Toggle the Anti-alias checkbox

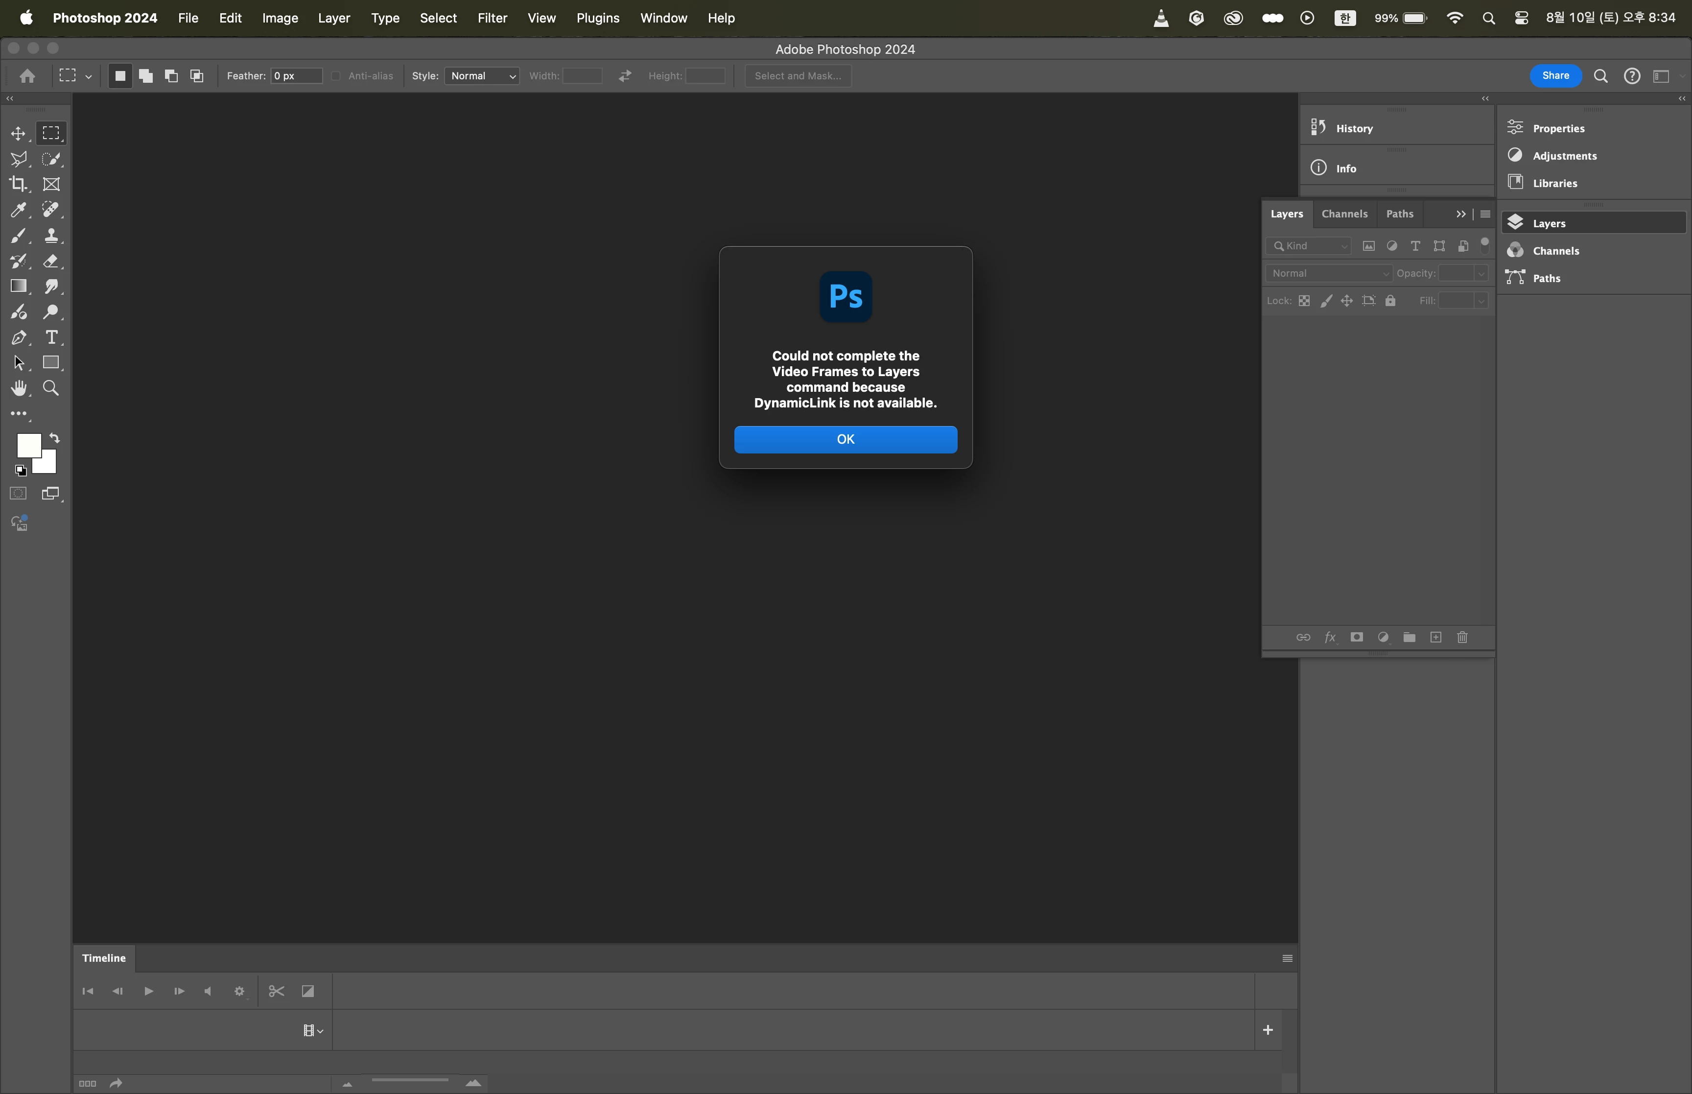[336, 76]
